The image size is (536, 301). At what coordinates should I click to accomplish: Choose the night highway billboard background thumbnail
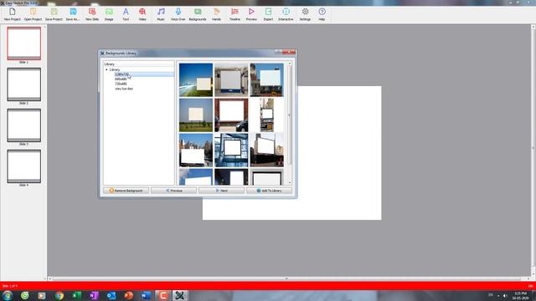point(196,80)
